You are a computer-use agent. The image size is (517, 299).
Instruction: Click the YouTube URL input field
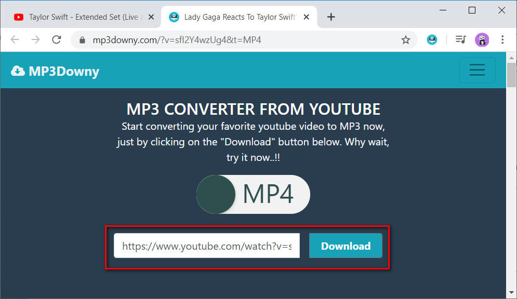click(207, 246)
